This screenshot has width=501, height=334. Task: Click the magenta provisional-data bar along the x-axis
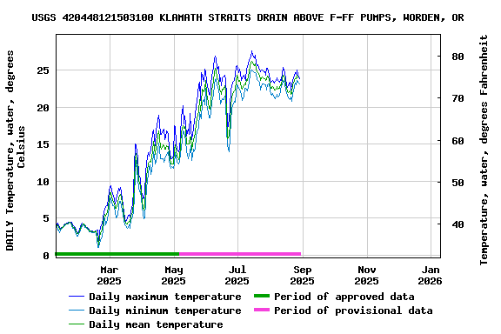[x=240, y=254]
